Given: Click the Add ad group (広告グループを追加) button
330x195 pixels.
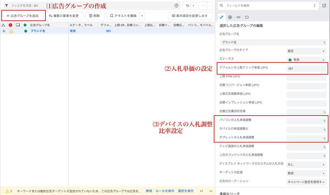Looking at the screenshot, I should coord(23,15).
